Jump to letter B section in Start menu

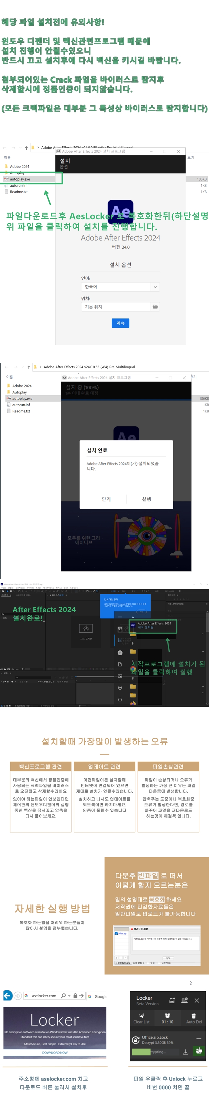pos(133,643)
